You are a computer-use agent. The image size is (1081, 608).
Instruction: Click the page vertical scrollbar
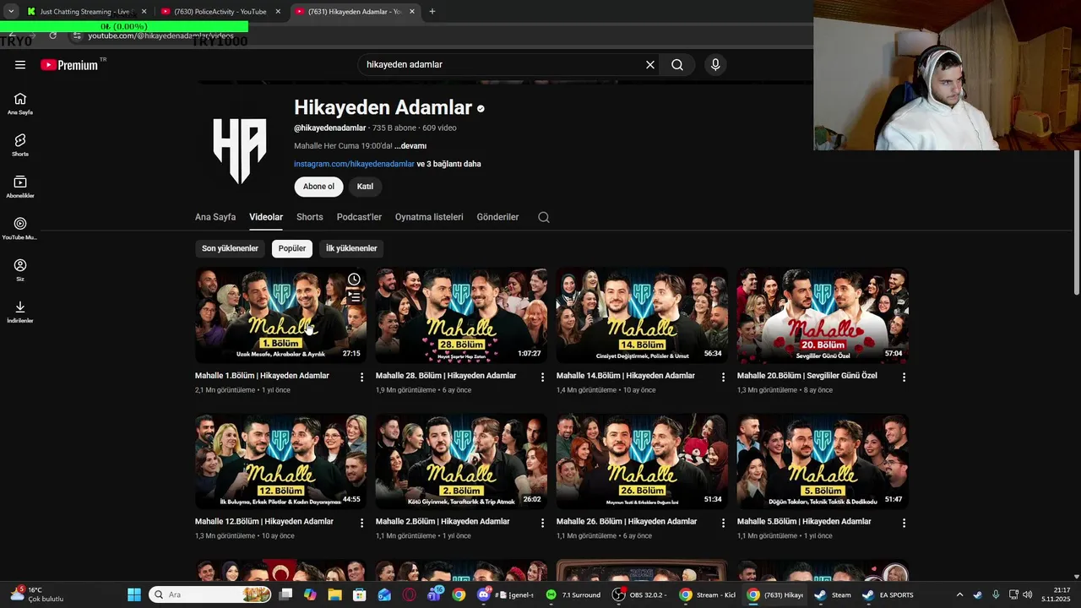(1076, 223)
